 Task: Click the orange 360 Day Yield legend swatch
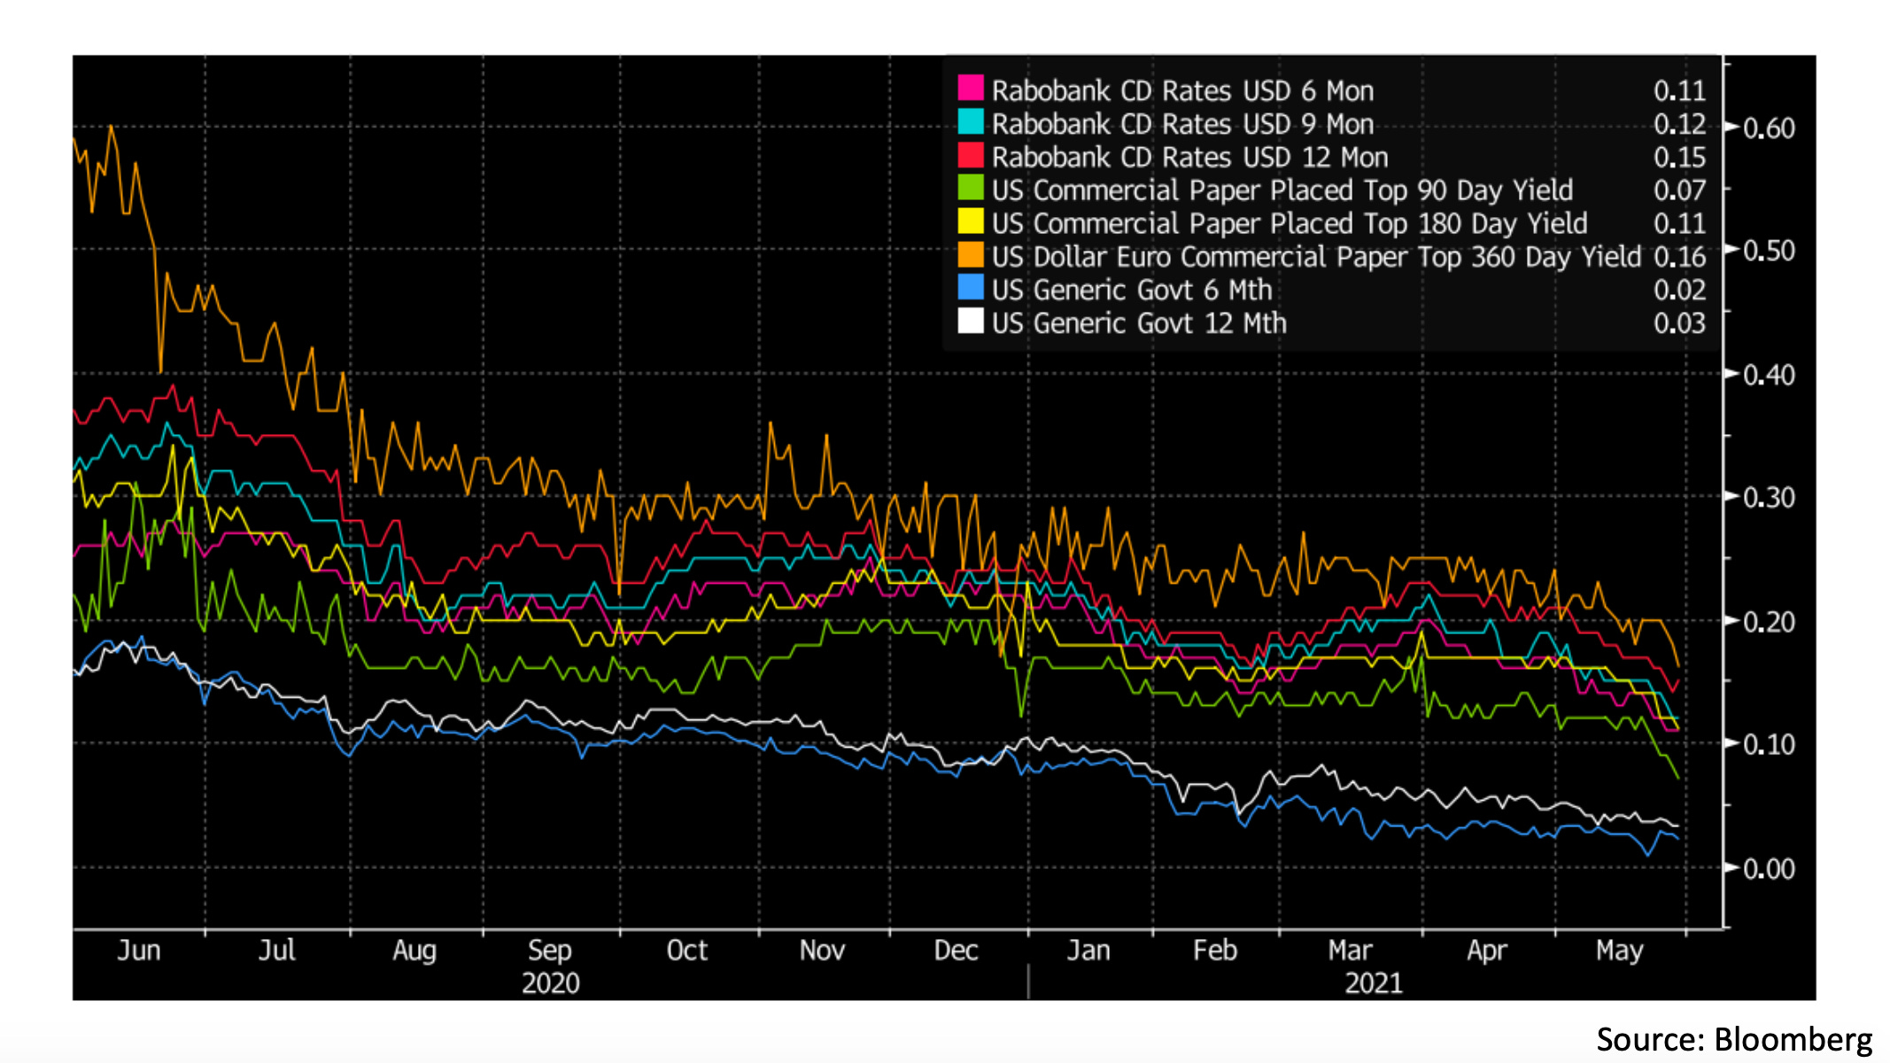pos(971,255)
